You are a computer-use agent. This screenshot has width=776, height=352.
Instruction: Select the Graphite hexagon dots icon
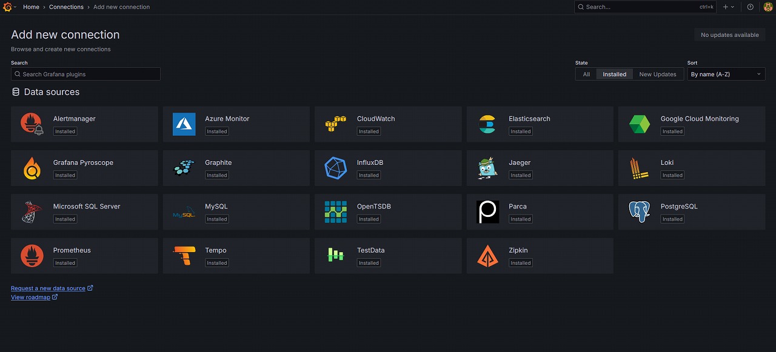(x=184, y=168)
